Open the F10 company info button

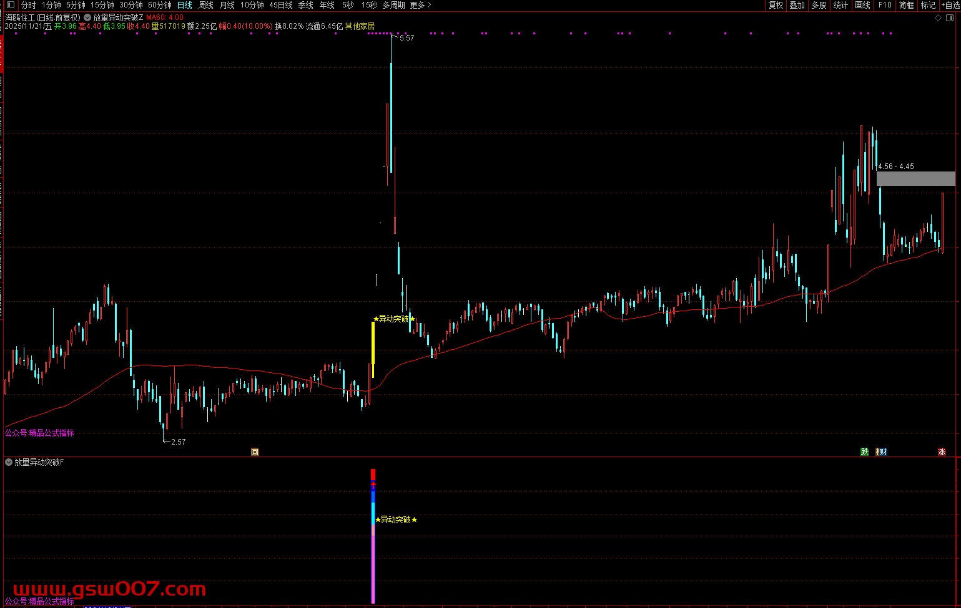[885, 5]
